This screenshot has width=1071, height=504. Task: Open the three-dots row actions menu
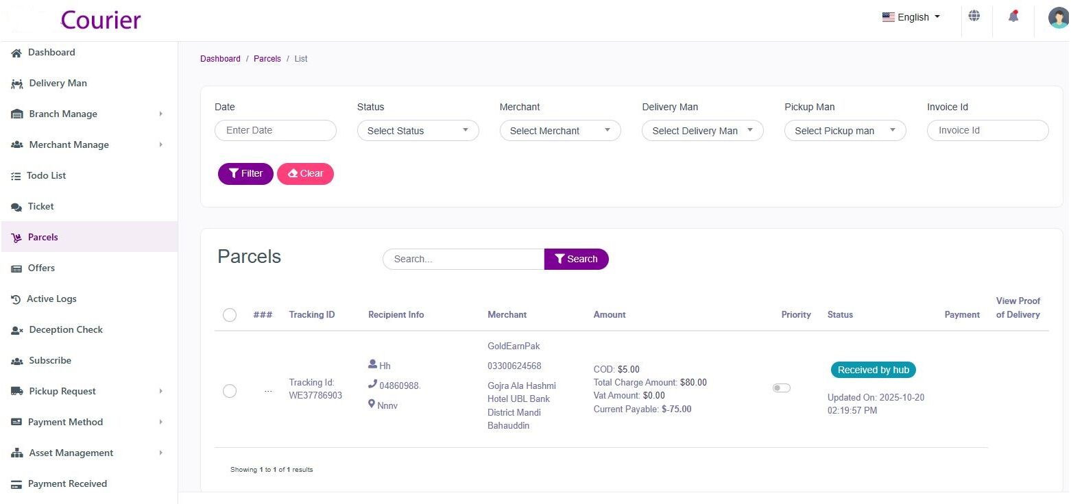pos(268,391)
